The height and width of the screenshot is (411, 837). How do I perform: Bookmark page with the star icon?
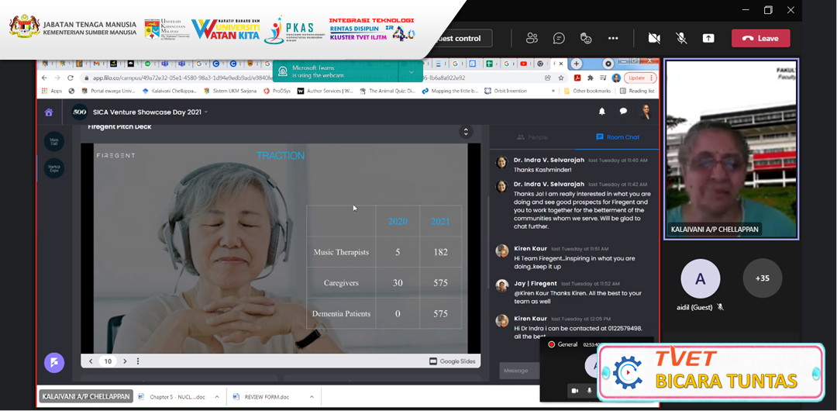562,78
